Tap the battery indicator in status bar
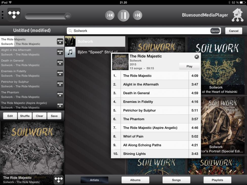Screen dimensions: 247x185 243,2
